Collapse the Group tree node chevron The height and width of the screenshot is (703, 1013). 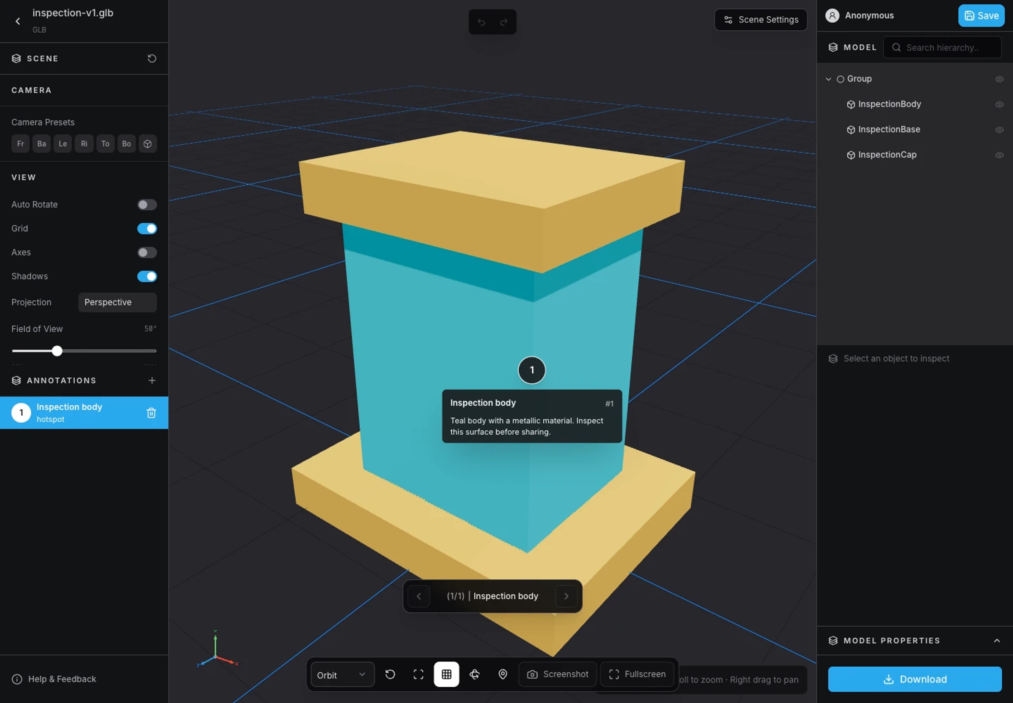(828, 79)
